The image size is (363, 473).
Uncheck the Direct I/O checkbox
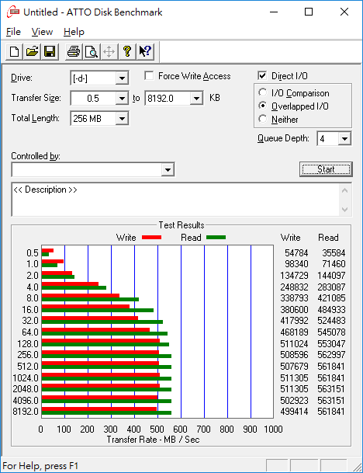pos(262,75)
